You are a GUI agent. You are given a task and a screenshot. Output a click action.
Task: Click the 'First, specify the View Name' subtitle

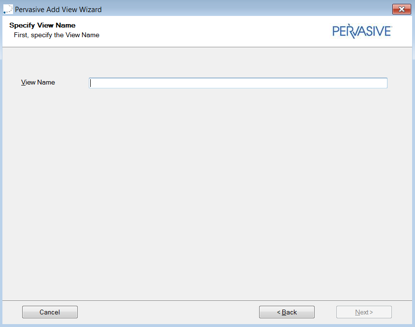coord(56,35)
